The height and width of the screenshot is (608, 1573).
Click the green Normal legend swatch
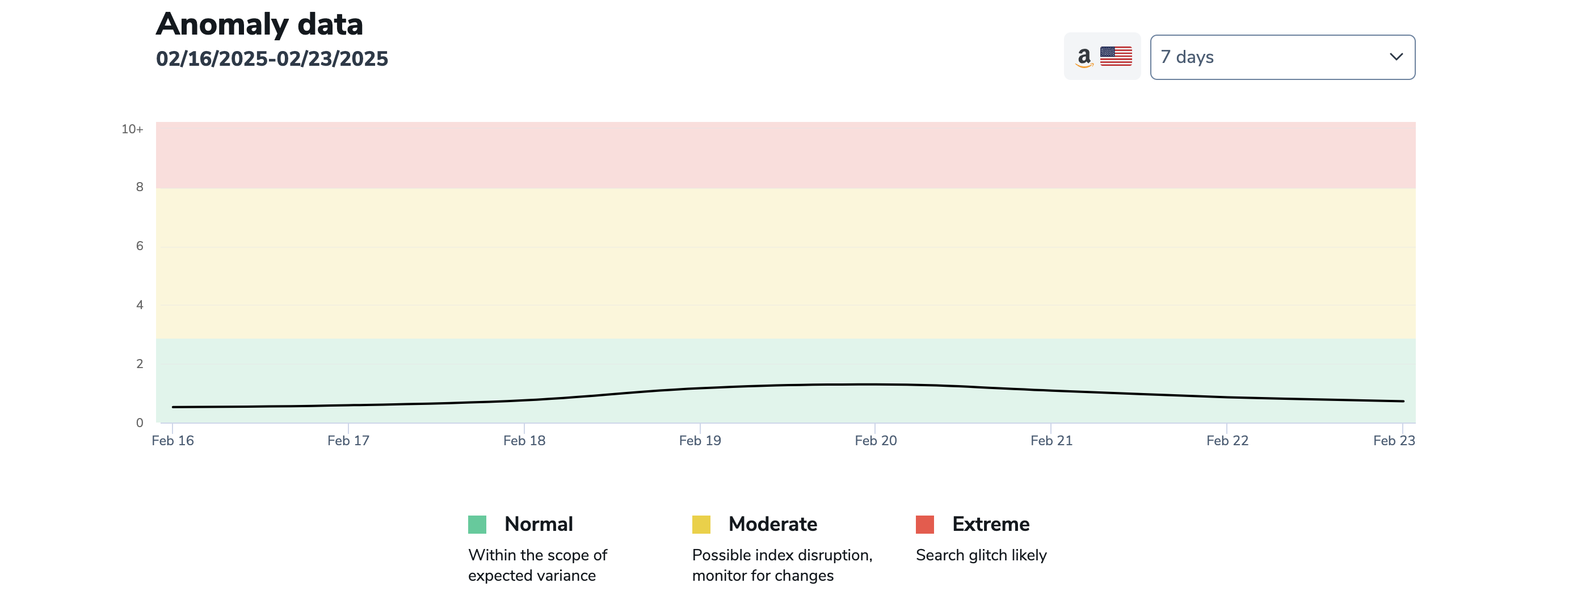477,525
